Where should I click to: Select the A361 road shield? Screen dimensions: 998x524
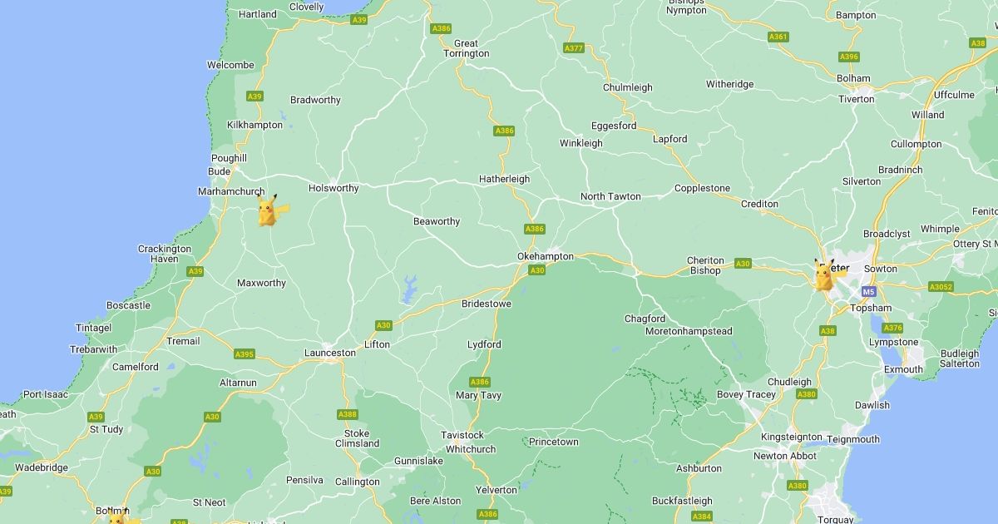click(778, 37)
